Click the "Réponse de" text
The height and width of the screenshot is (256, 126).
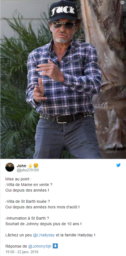(16, 246)
